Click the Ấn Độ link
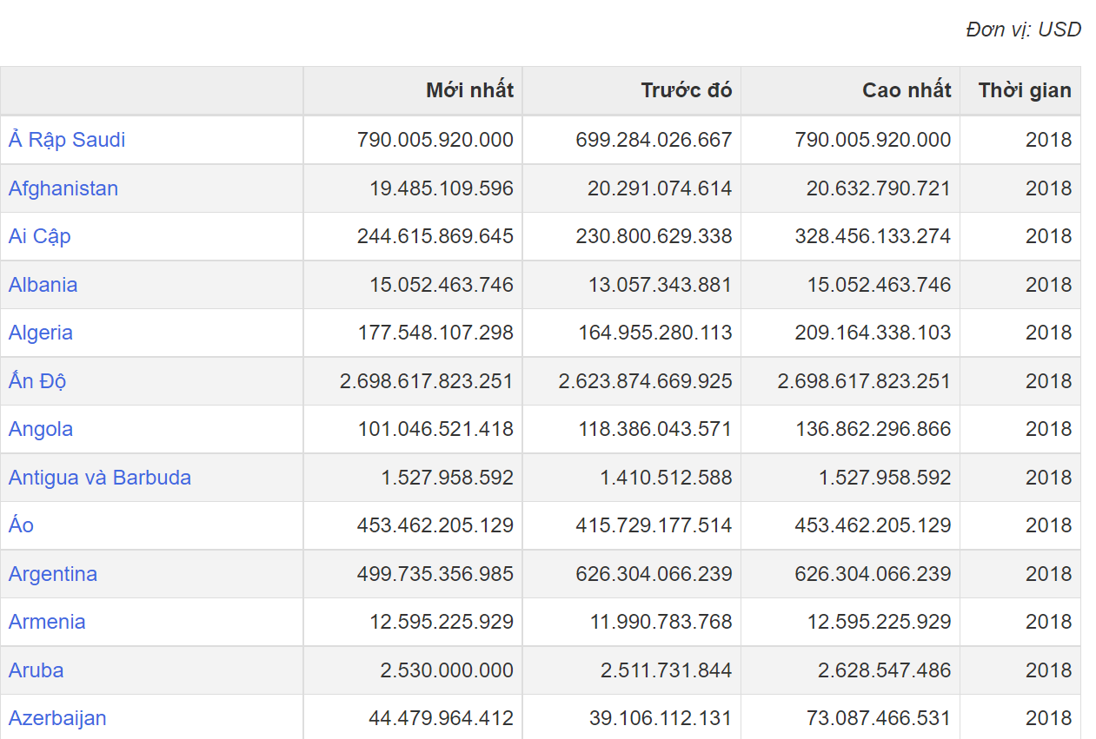 37,380
